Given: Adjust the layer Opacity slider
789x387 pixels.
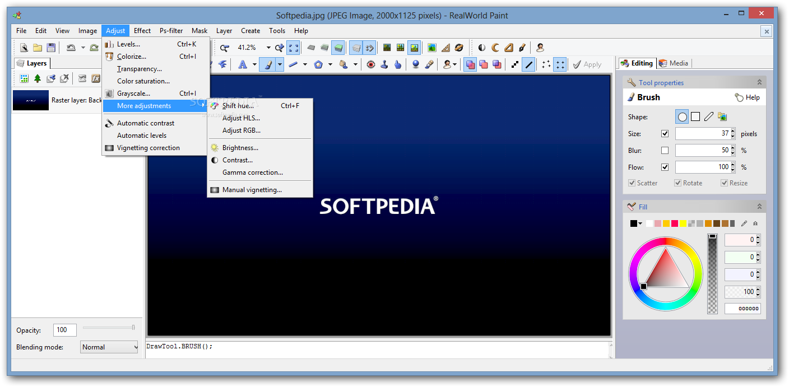Looking at the screenshot, I should 109,327.
